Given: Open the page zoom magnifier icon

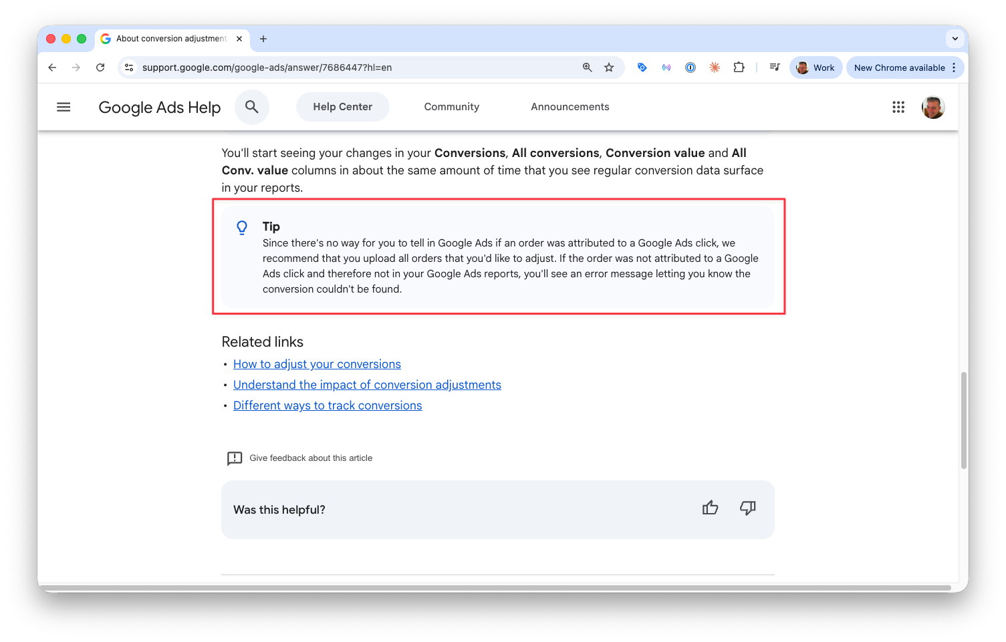Looking at the screenshot, I should pyautogui.click(x=587, y=67).
